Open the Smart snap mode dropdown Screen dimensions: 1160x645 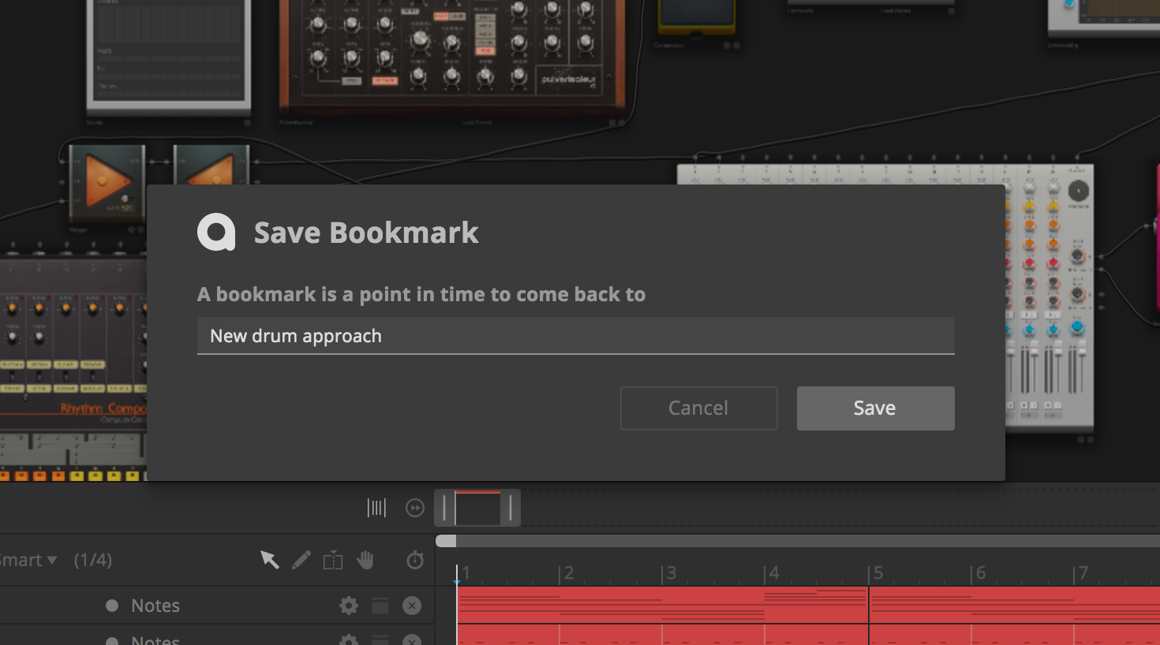[28, 560]
